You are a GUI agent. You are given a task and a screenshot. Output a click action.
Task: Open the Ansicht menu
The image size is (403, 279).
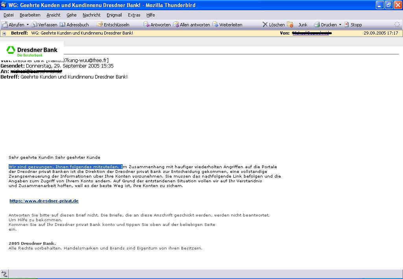[x=54, y=15]
